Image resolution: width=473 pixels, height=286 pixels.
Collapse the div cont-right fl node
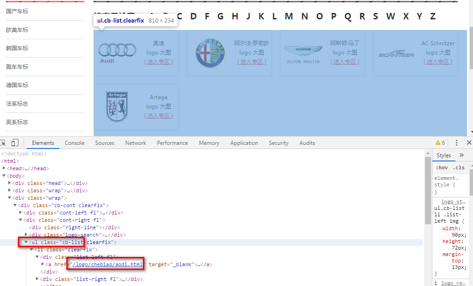tap(20, 220)
